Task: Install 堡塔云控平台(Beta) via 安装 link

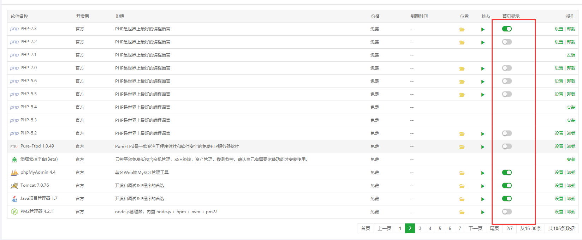Action: 571,160
